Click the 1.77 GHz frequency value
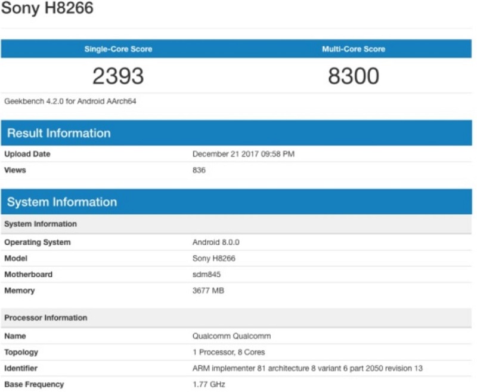477x392 pixels. (x=209, y=384)
